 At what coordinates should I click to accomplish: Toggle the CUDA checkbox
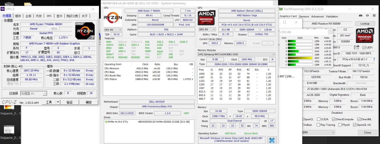[x=319, y=119]
